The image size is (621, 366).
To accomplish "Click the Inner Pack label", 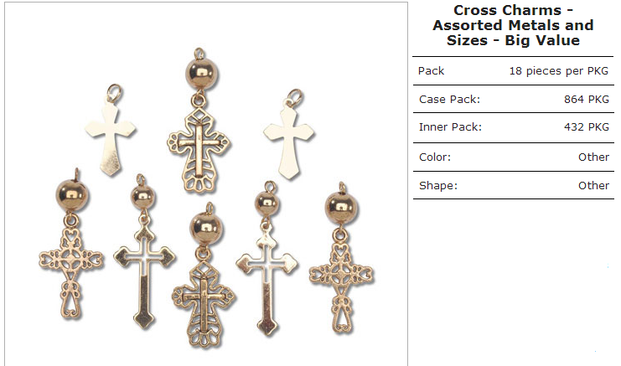I will 450,127.
